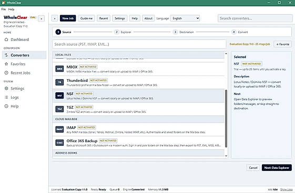
Task: Click Show Logs link in status bar
Action: (286, 189)
